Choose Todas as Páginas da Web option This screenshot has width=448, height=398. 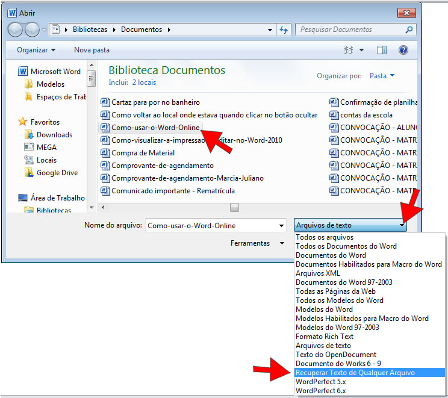pyautogui.click(x=370, y=291)
